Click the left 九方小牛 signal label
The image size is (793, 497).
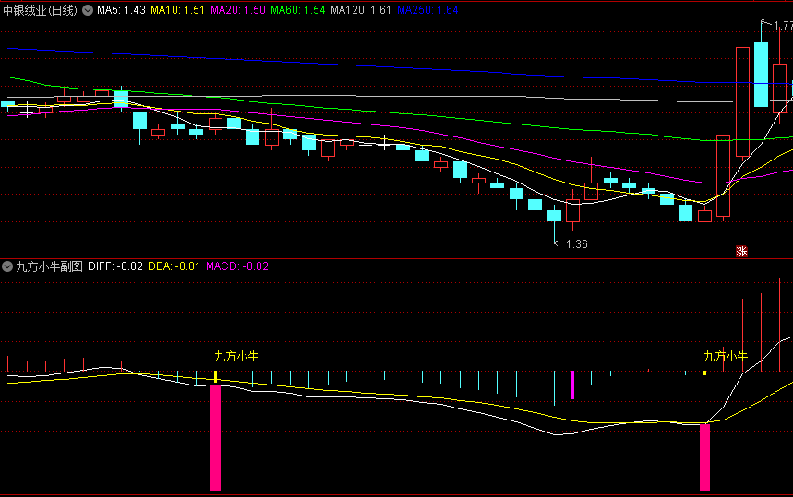click(x=236, y=357)
